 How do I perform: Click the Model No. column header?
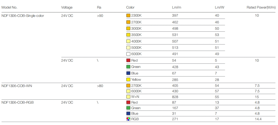[9, 8]
